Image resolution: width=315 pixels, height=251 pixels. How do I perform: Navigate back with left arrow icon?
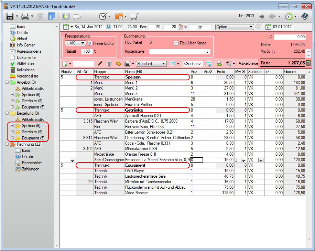tap(262, 16)
